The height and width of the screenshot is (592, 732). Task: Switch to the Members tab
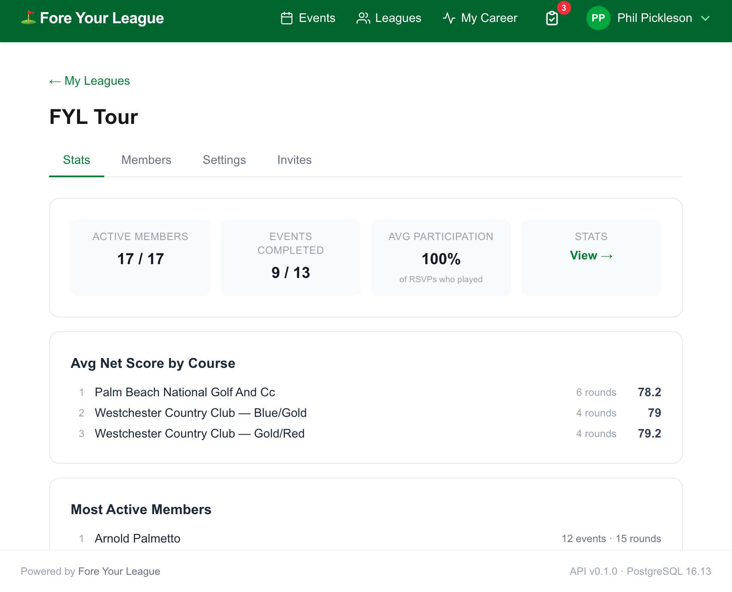[146, 160]
